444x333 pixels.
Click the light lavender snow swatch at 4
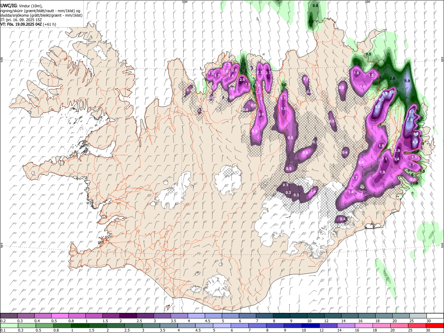tap(196, 316)
